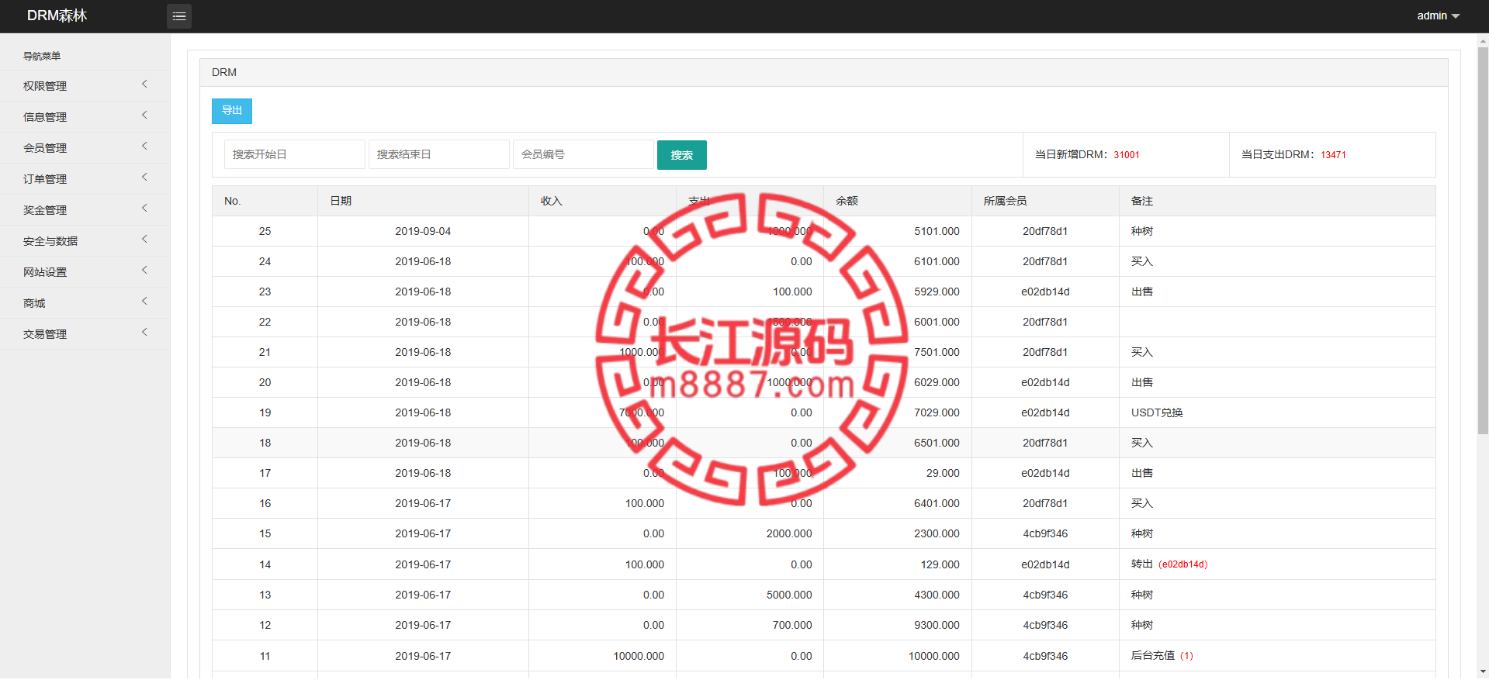Click the 后台充值 (1) remark
The height and width of the screenshot is (697, 1489).
(1162, 656)
